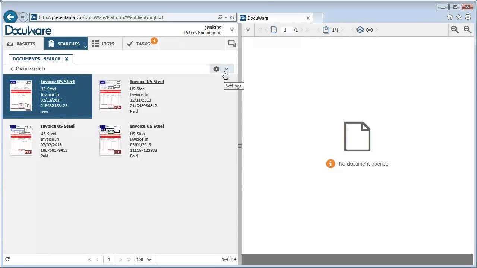
Task: Expand the jenkins user menu chevron
Action: [x=232, y=29]
